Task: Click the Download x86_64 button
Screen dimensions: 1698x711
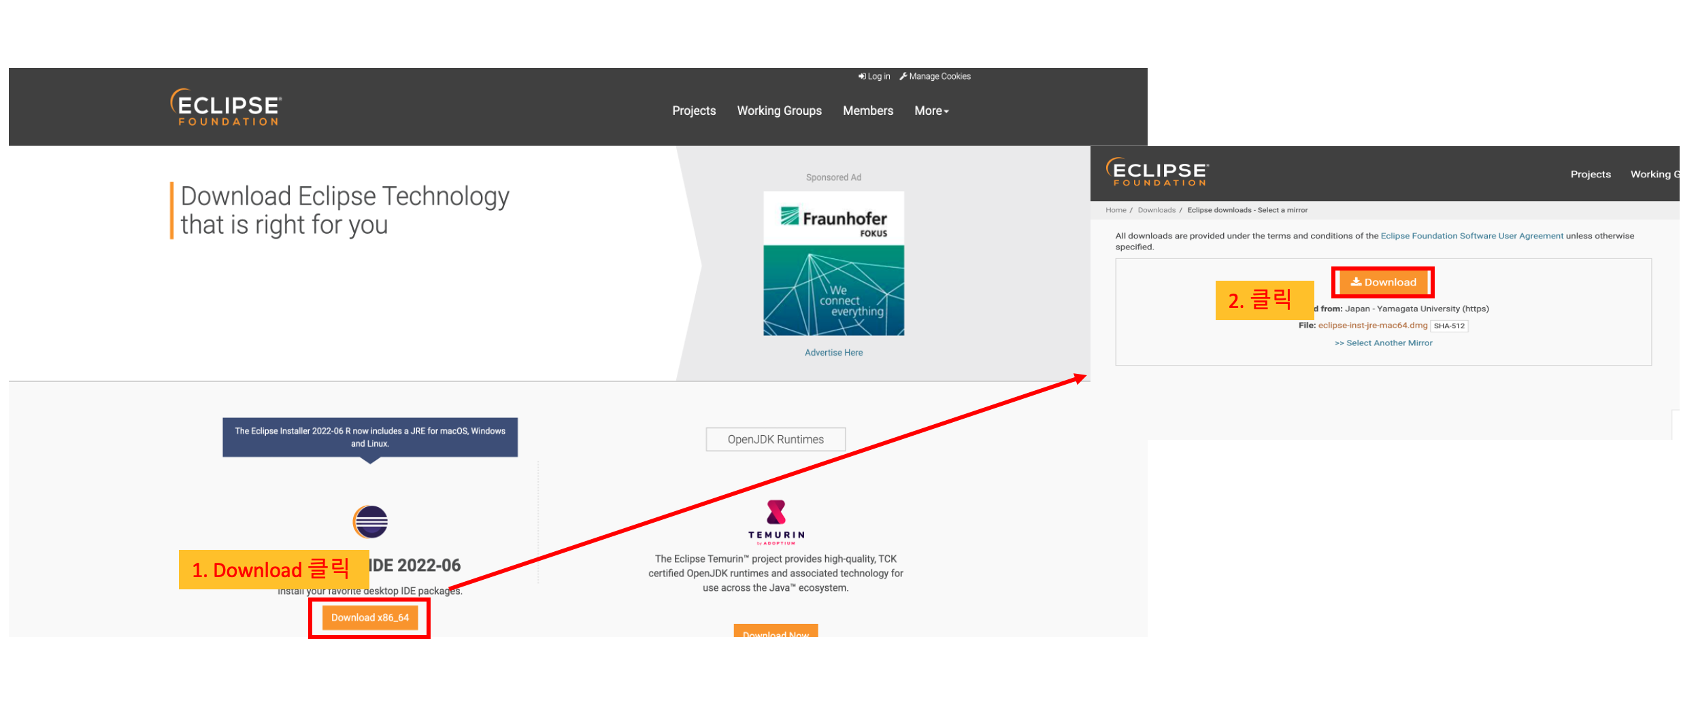Action: tap(369, 618)
